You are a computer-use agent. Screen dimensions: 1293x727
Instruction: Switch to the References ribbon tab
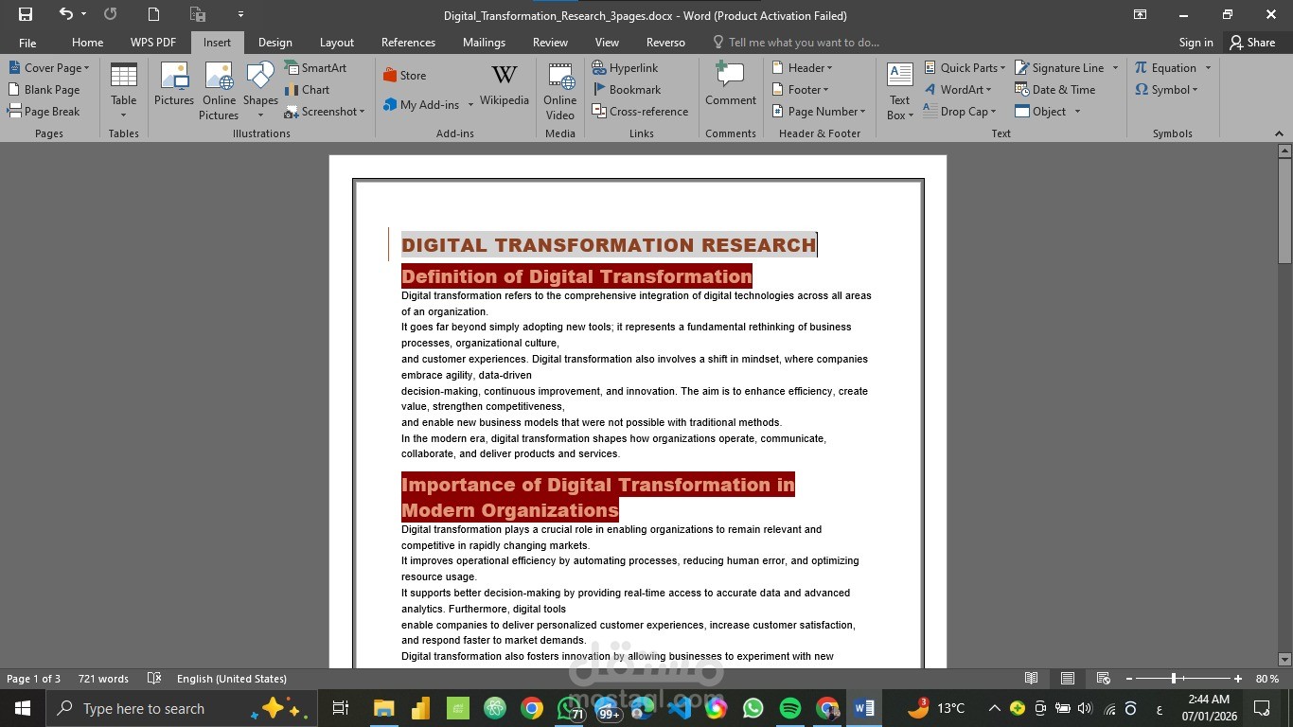(x=407, y=42)
